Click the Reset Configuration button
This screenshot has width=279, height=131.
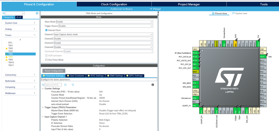pyautogui.click(x=54, y=71)
